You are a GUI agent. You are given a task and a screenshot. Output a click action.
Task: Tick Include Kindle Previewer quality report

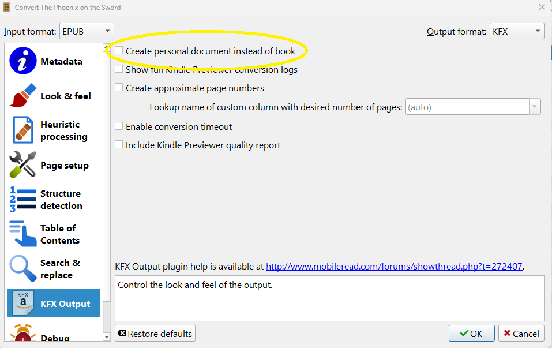point(119,144)
